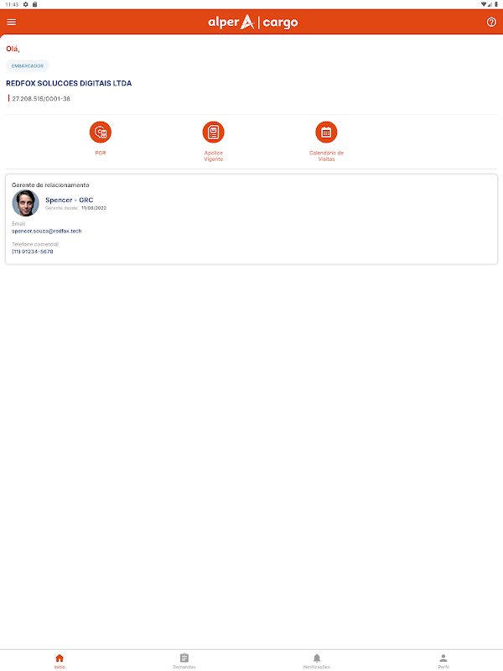Image resolution: width=503 pixels, height=671 pixels.
Task: Open the hamburger menu
Action: pos(12,22)
